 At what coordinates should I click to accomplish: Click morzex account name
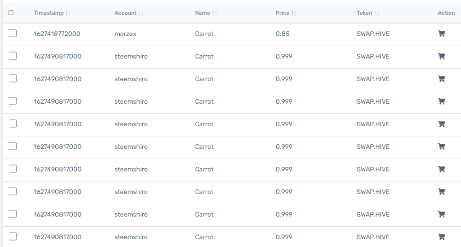pyautogui.click(x=125, y=34)
